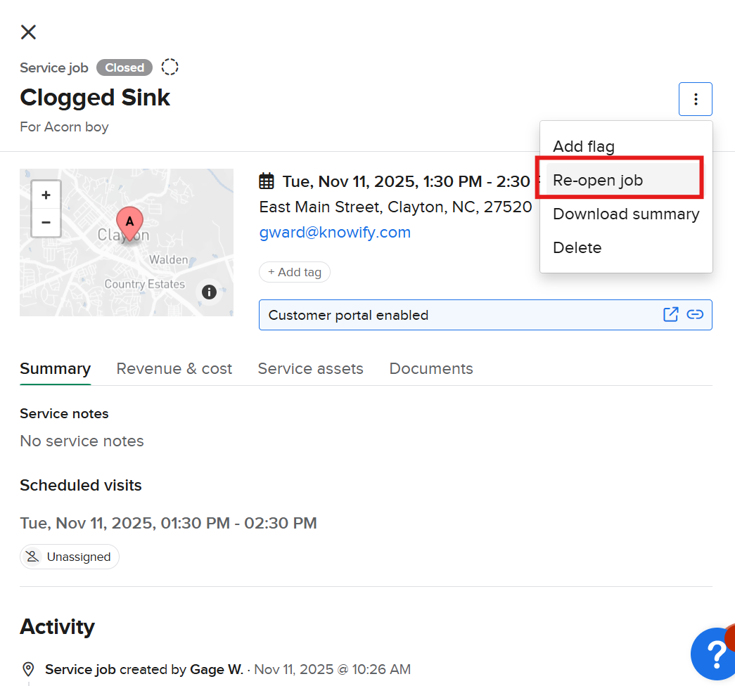Viewport: 735px width, 686px height.
Task: Select Add flag from the menu
Action: (x=583, y=146)
